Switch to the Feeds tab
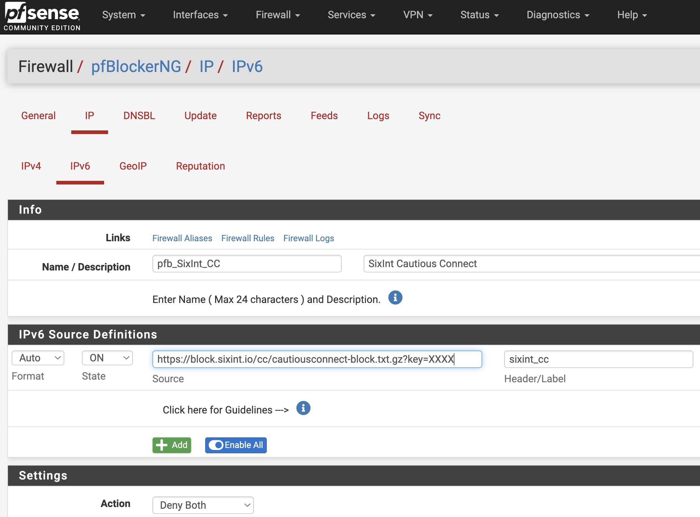Screen dimensions: 700x517 (324, 115)
